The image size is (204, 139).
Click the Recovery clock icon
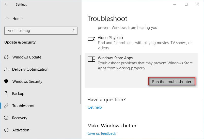(6, 118)
